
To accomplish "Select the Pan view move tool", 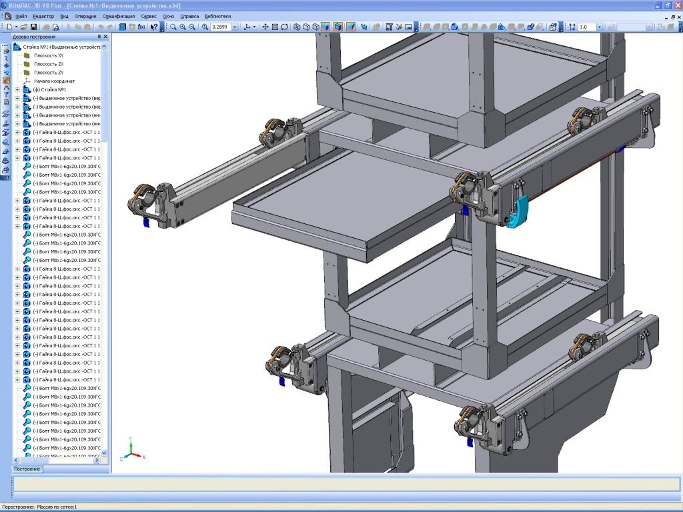I will [265, 27].
